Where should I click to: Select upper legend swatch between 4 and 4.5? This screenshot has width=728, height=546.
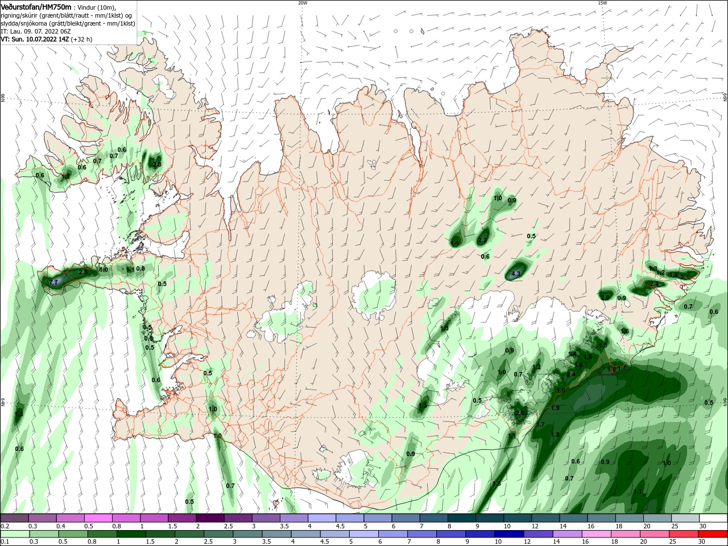tap(322, 518)
